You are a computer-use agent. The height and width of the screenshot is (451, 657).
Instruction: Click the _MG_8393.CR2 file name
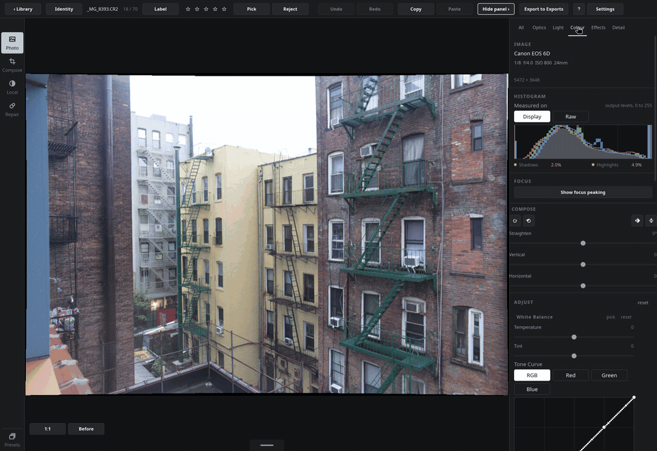click(x=102, y=9)
